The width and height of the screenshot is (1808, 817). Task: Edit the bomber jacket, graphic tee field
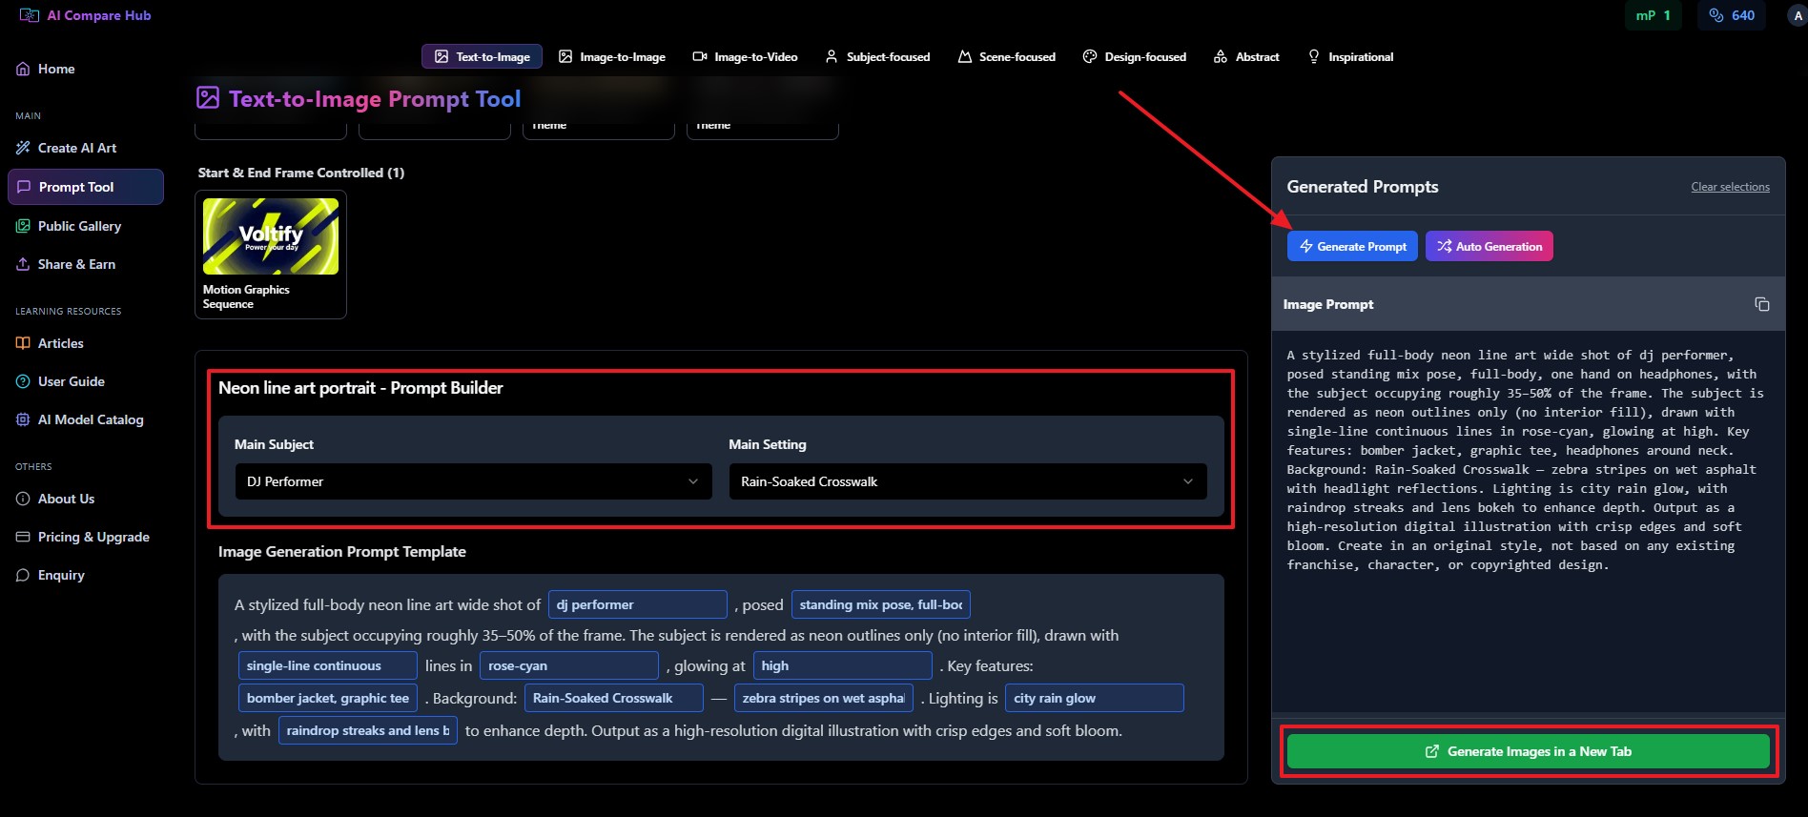pyautogui.click(x=328, y=698)
